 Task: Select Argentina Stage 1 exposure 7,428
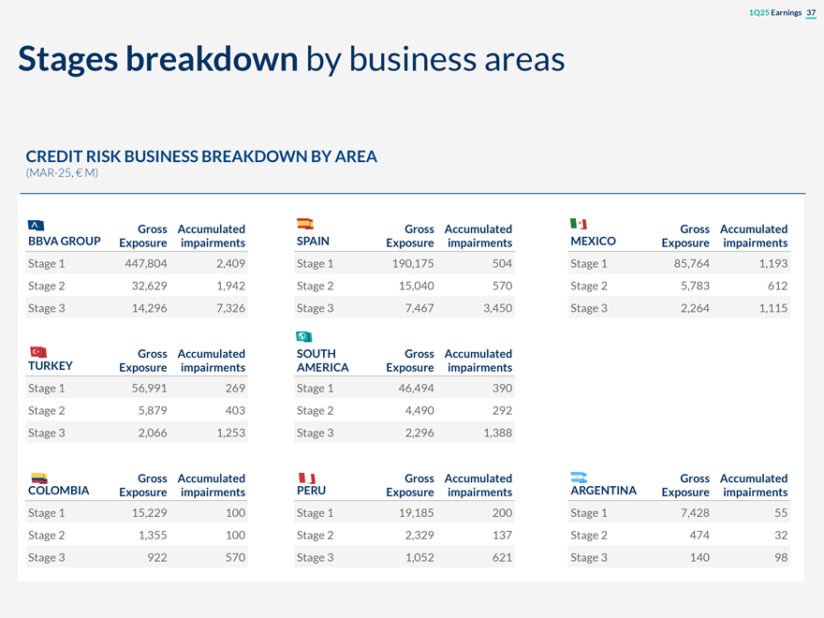(x=695, y=513)
